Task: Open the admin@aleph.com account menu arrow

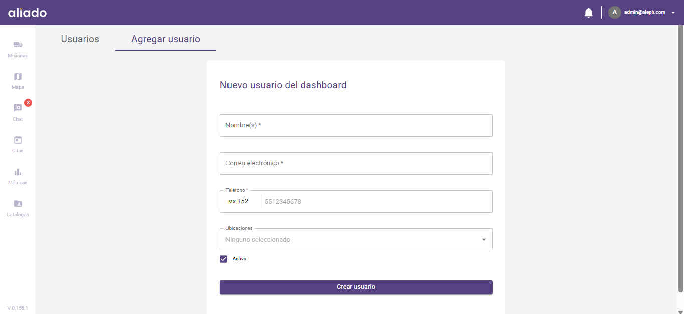Action: click(x=673, y=13)
